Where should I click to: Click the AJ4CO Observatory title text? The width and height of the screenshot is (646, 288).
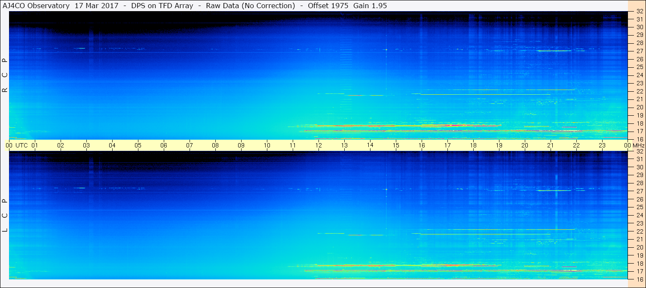[37, 6]
